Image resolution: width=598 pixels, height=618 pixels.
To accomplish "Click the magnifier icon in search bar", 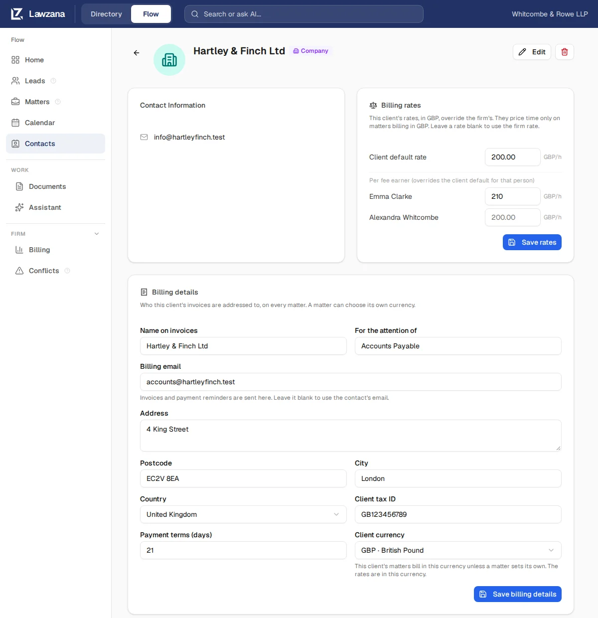I will [195, 14].
